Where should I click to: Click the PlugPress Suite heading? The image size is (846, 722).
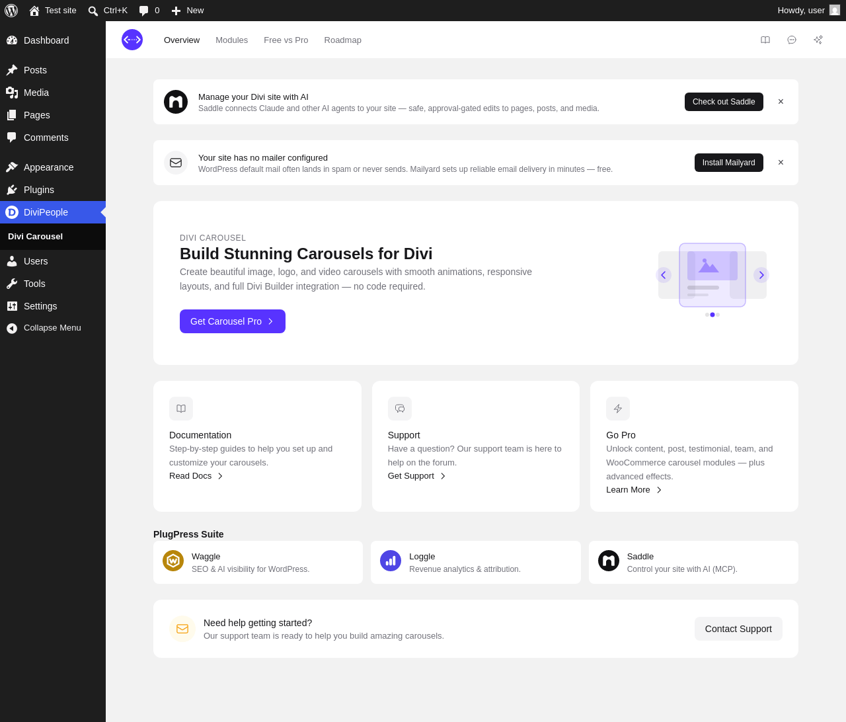click(188, 534)
